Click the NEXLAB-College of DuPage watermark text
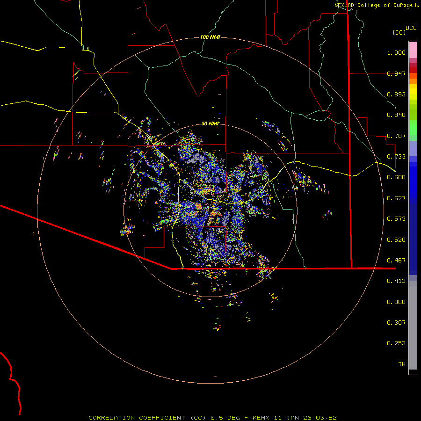The image size is (421, 421). pos(373,5)
